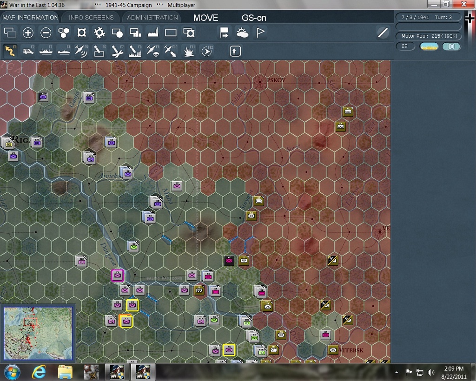Viewport: 476px width, 381px height.
Task: Select the SEC unit counter at Riga
Action: tap(8, 144)
